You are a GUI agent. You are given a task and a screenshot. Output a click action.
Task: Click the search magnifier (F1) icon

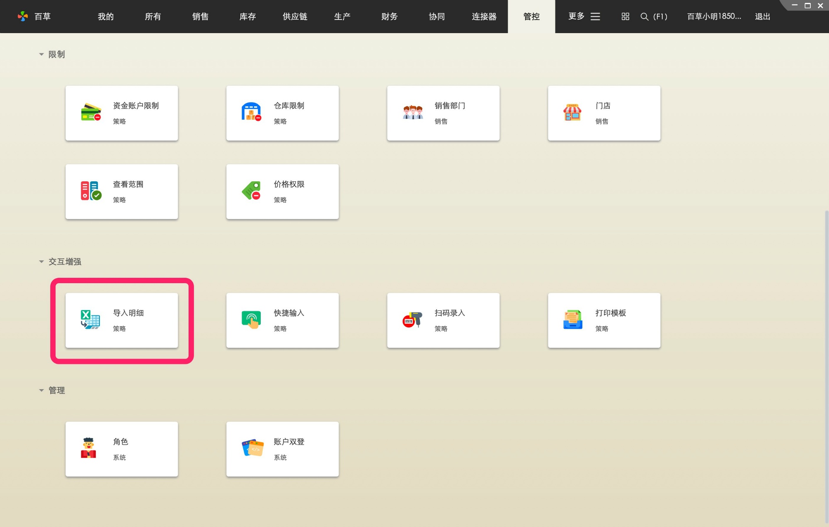point(645,17)
